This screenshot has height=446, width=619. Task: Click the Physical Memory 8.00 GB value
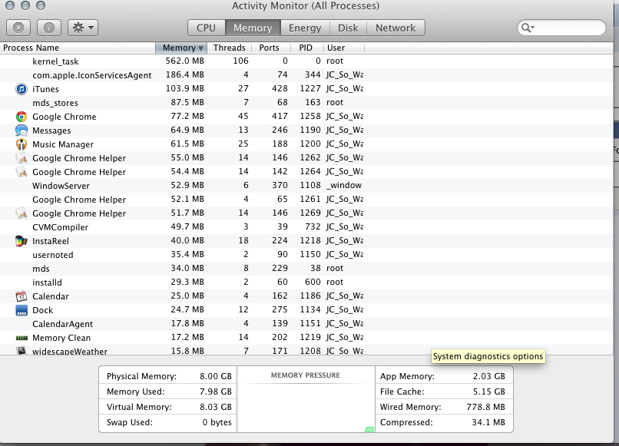(216, 376)
